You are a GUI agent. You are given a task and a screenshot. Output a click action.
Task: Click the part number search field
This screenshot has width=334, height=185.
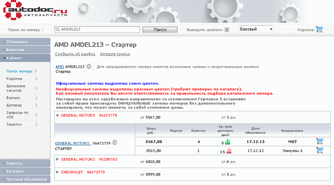(x=97, y=29)
